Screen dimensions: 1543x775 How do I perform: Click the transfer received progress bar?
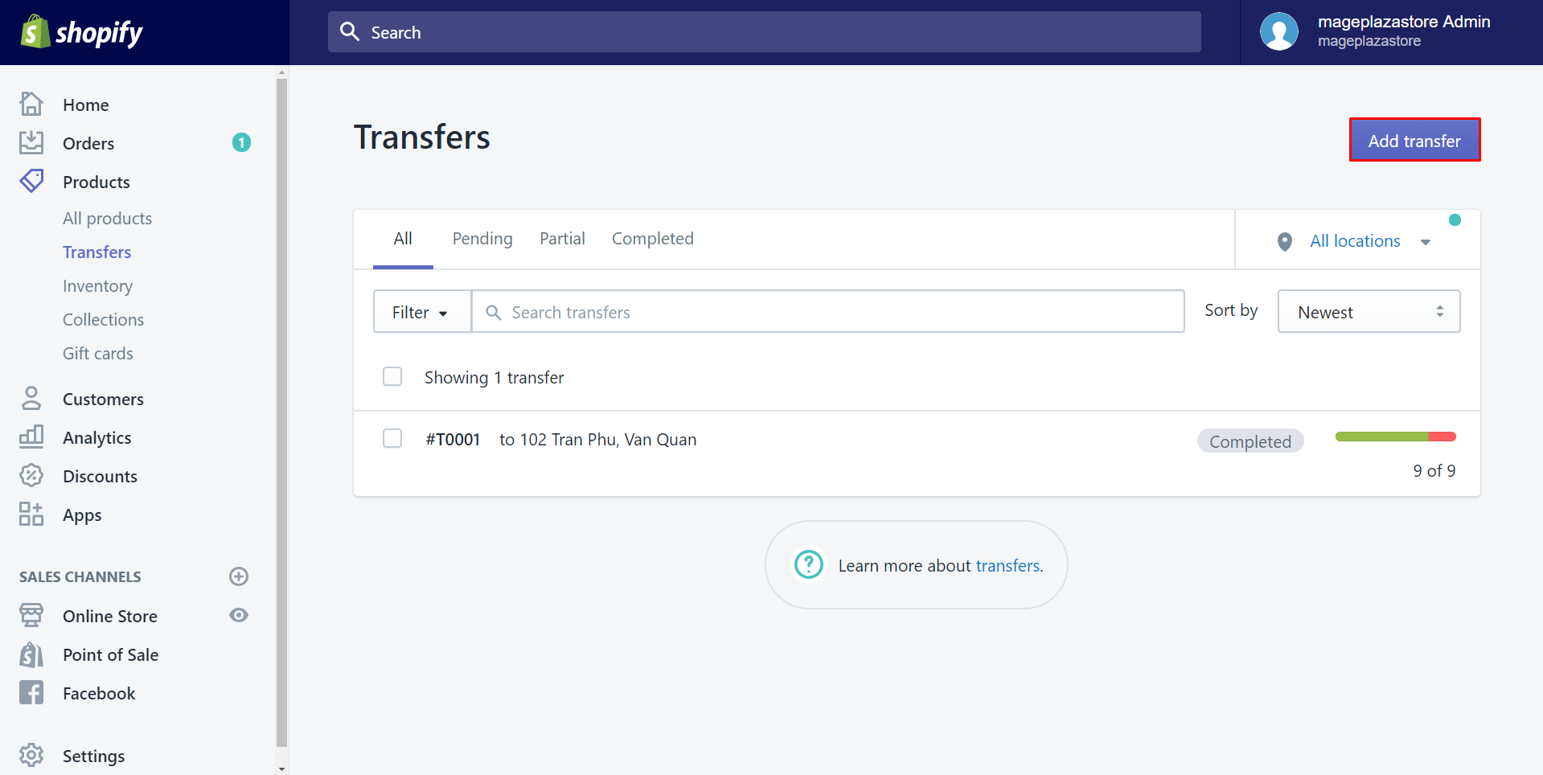tap(1396, 437)
